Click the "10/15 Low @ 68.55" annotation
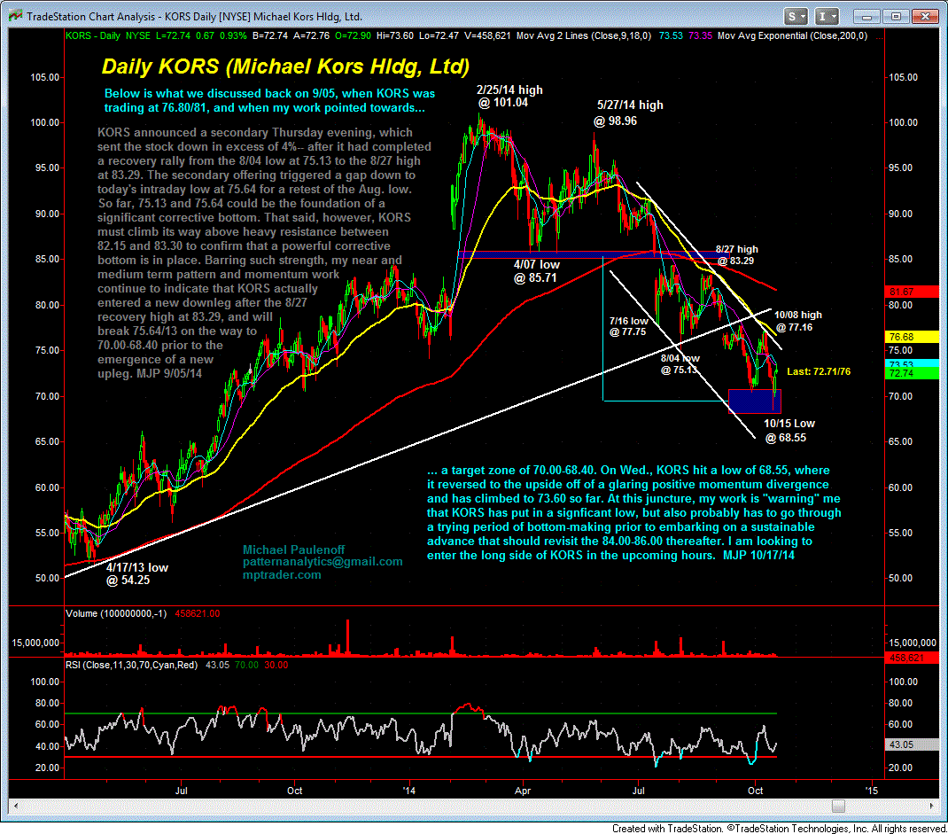 tap(789, 431)
